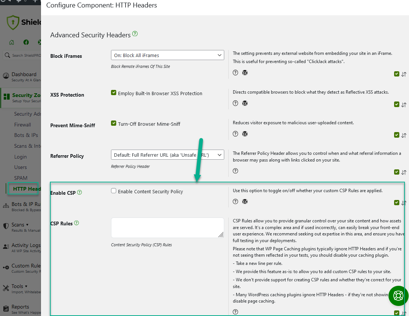Open the WordPress icon under Prevent Mime-Sniff

245,134
